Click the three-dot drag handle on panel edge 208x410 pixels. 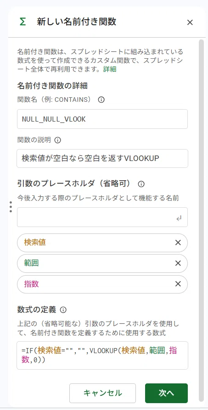click(x=11, y=206)
